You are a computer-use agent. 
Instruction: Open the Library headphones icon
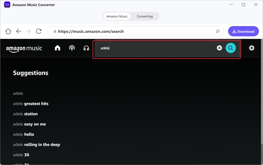point(86,48)
